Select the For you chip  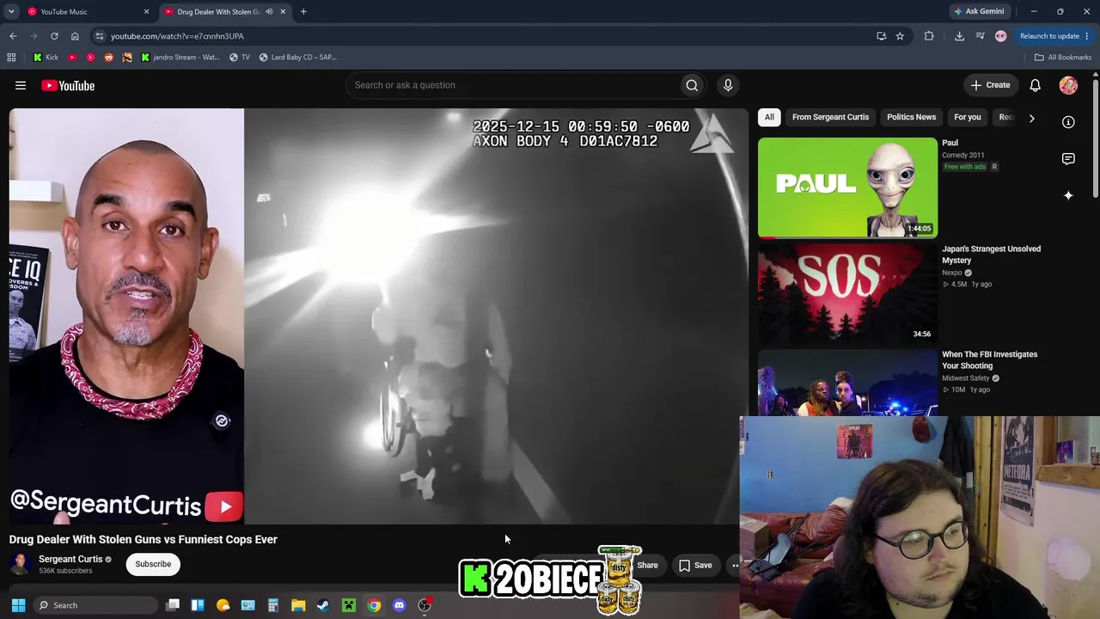click(968, 117)
